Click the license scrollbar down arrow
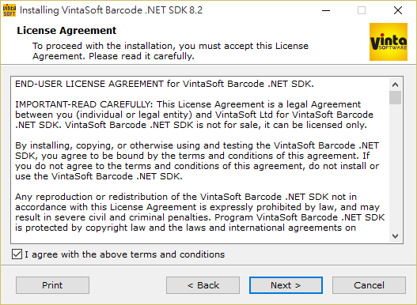Viewport: 417px width, 305px height. click(395, 236)
